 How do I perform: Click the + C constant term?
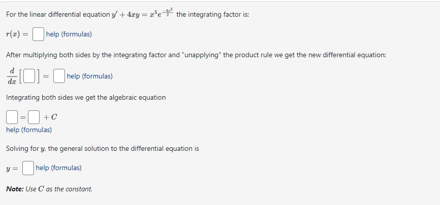(x=51, y=117)
